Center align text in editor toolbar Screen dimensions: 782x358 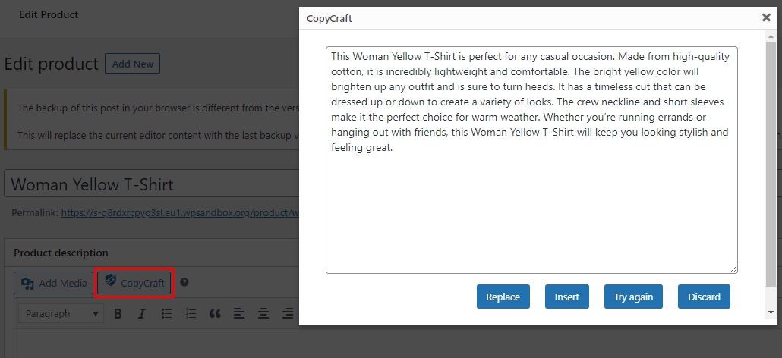pos(263,313)
